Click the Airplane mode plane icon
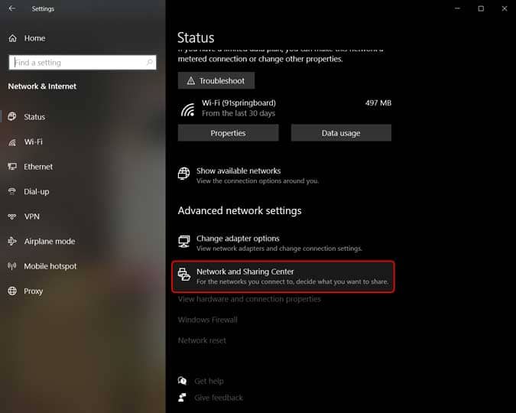 pos(12,241)
